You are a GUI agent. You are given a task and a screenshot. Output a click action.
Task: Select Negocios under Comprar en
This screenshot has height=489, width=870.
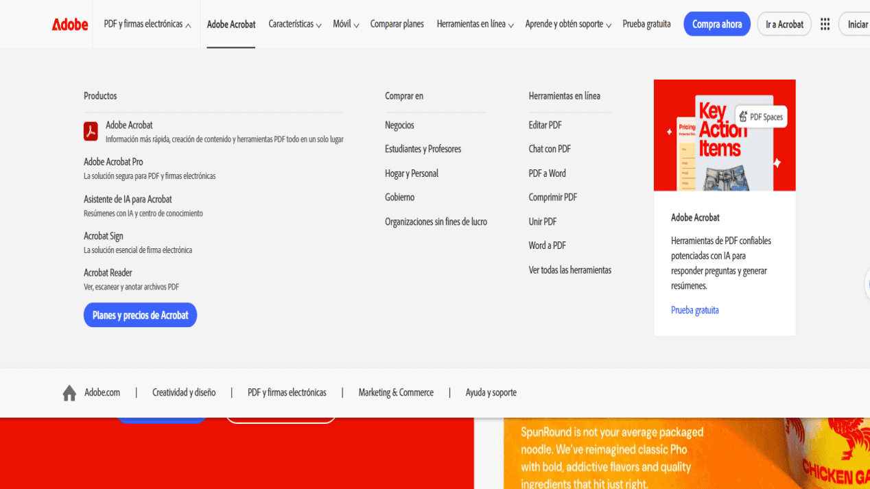pyautogui.click(x=399, y=125)
